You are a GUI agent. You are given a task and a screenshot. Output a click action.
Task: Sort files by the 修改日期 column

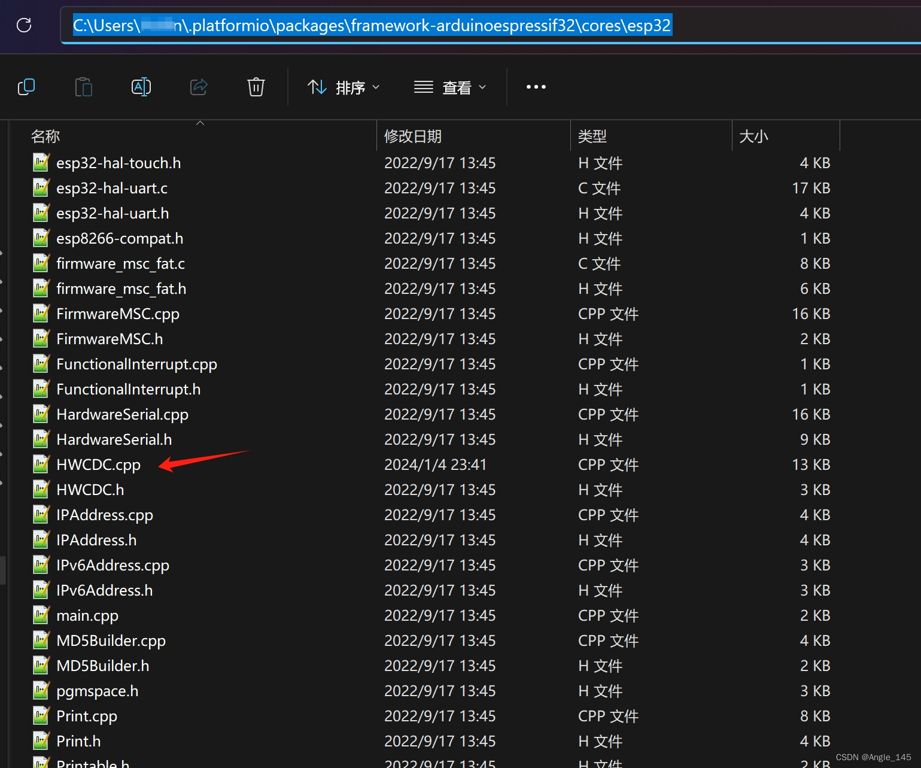point(412,136)
